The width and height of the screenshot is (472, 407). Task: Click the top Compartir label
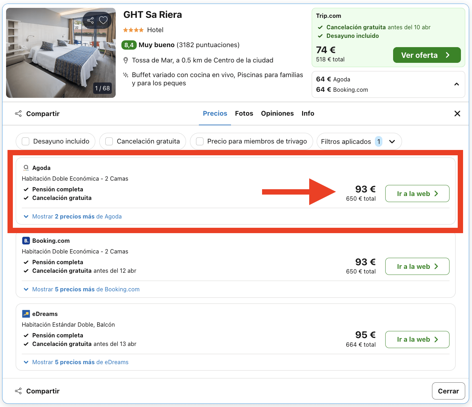pyautogui.click(x=43, y=114)
